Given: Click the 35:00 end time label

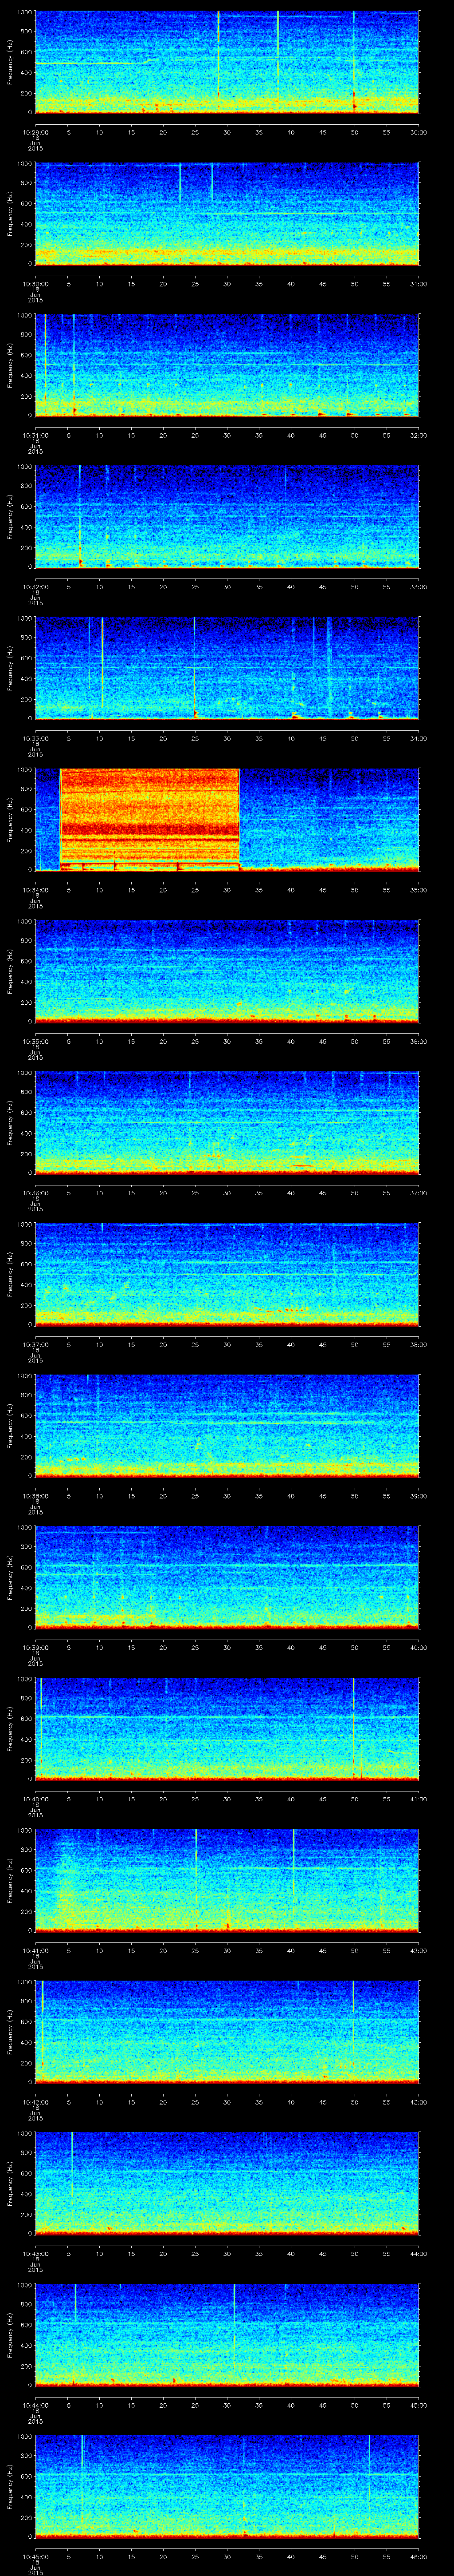Looking at the screenshot, I should coord(418,890).
